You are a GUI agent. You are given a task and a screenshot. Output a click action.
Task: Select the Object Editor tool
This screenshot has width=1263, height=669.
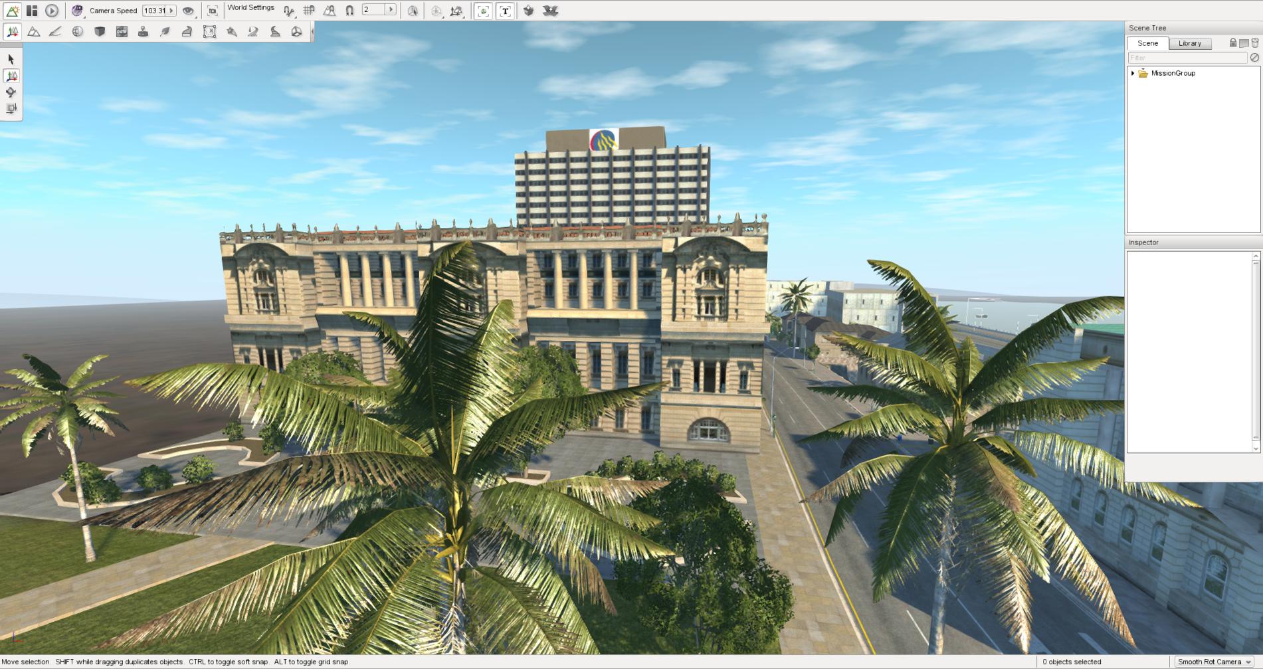(x=12, y=31)
